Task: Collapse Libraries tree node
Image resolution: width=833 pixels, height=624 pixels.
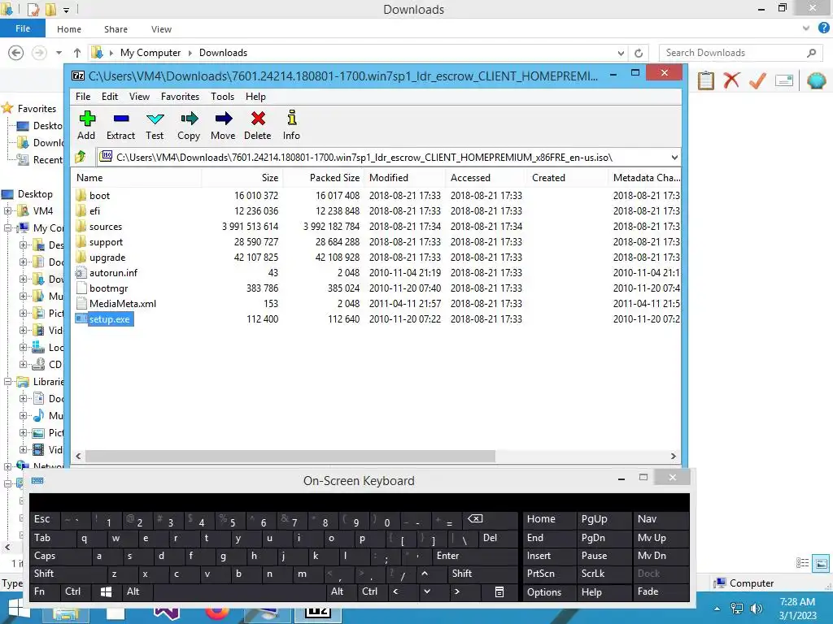Action: pyautogui.click(x=7, y=382)
